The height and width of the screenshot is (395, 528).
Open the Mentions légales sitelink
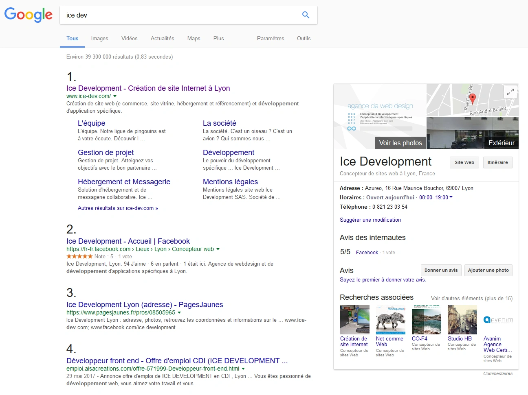tap(231, 182)
